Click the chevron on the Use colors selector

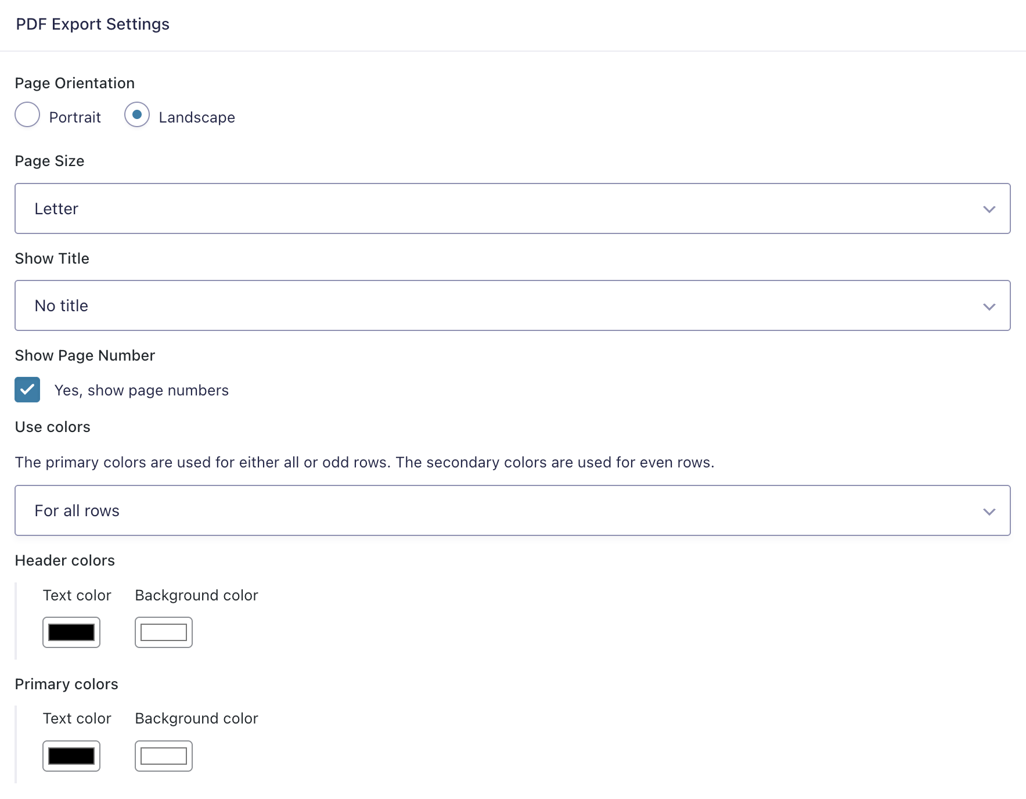(x=989, y=512)
